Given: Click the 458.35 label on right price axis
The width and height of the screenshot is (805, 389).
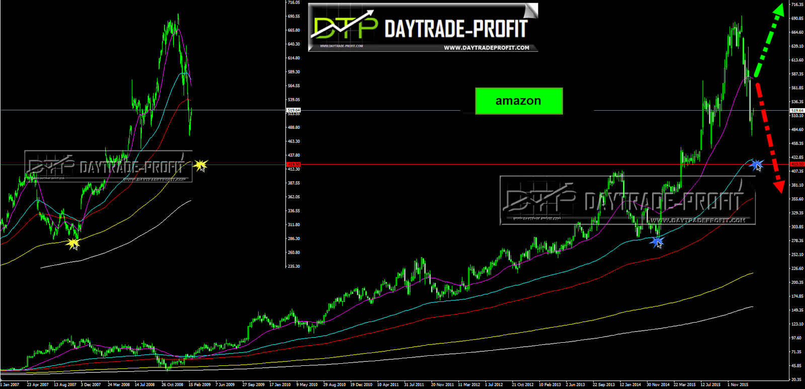Looking at the screenshot, I should click(797, 144).
